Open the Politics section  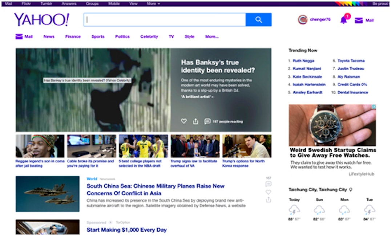pos(122,37)
